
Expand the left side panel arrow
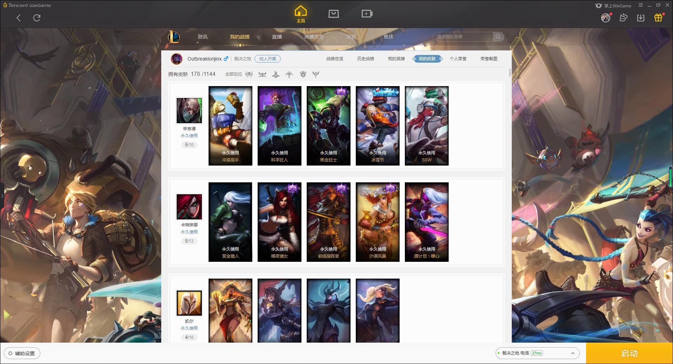tap(2, 196)
